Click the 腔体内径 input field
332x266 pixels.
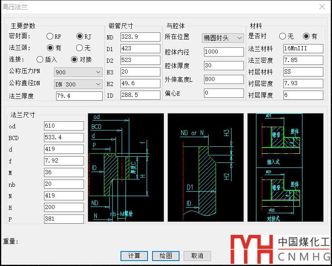(x=224, y=52)
